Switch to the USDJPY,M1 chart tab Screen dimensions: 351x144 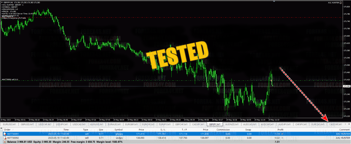(x=62, y=124)
